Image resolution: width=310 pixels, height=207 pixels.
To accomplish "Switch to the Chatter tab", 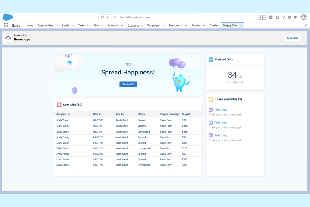I will coord(213,26).
